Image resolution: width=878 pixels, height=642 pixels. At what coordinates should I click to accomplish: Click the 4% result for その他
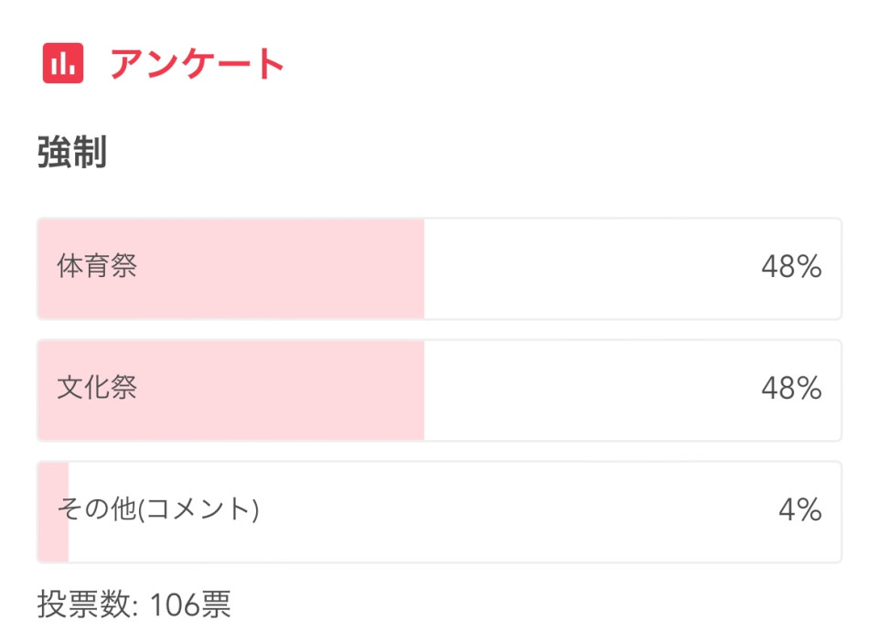800,510
